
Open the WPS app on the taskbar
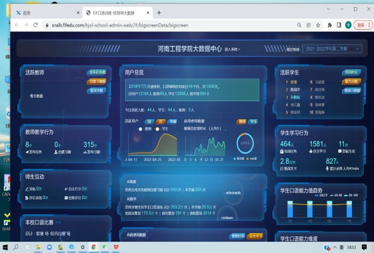pos(116,247)
